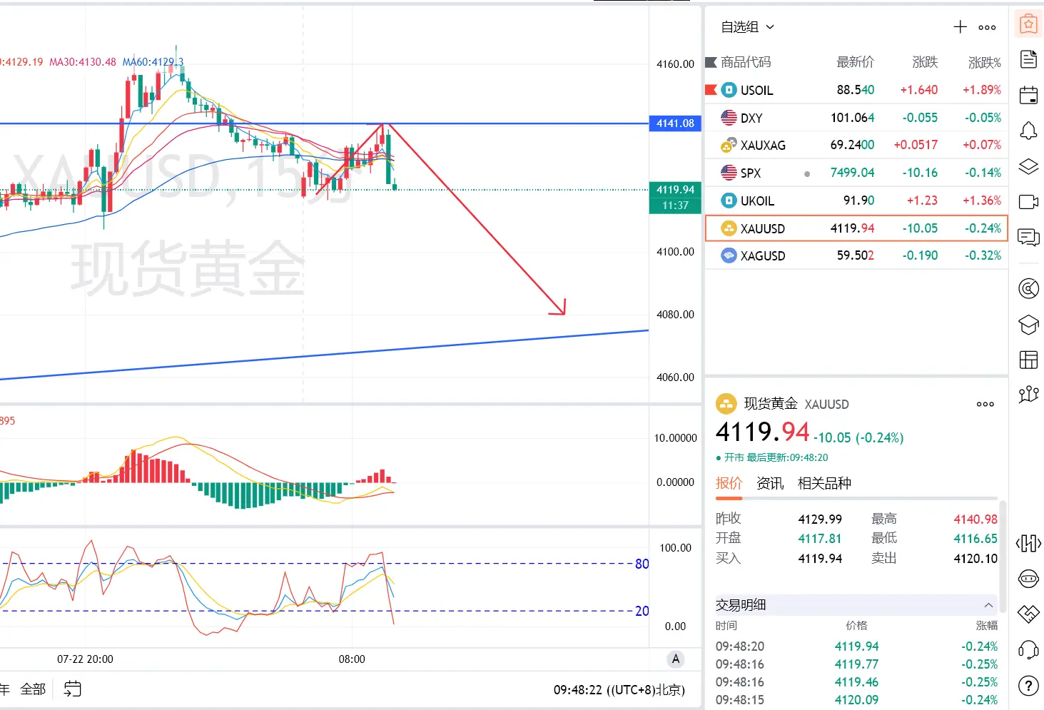Viewport: 1044px width, 710px height.
Task: Open 现货黄金 detail more options
Action: (x=985, y=404)
